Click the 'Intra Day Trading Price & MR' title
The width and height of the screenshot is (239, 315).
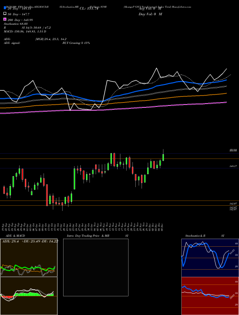coord(88,236)
